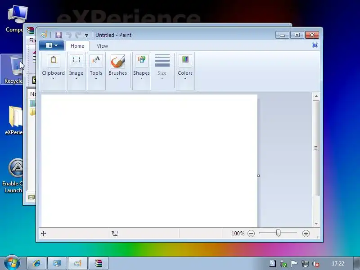The image size is (360, 270).
Task: Open the File menu in the WinRAR window
Action: 32,40
